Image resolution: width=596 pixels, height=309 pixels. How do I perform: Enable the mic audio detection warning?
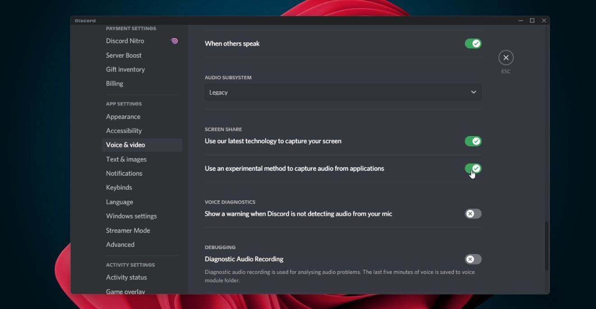(473, 214)
